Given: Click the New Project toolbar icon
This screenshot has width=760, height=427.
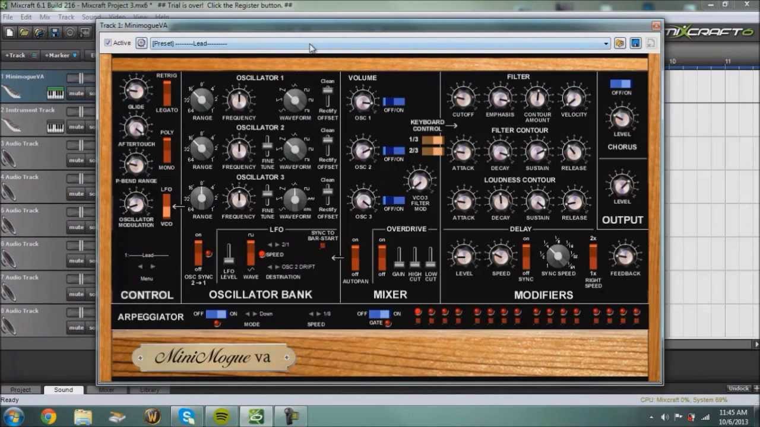Looking at the screenshot, I should [x=10, y=33].
